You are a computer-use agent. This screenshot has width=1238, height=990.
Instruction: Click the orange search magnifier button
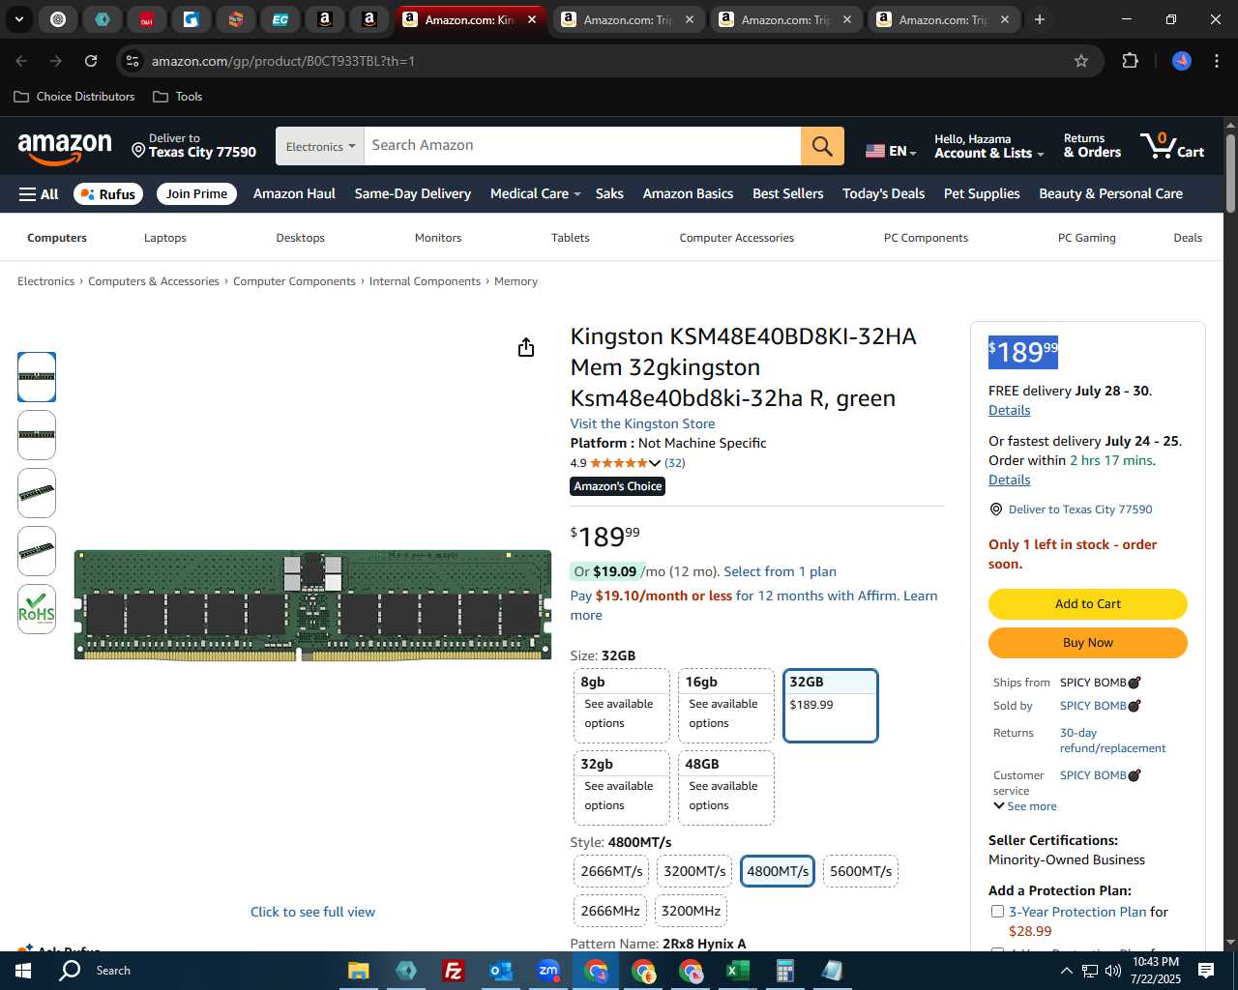tap(822, 146)
